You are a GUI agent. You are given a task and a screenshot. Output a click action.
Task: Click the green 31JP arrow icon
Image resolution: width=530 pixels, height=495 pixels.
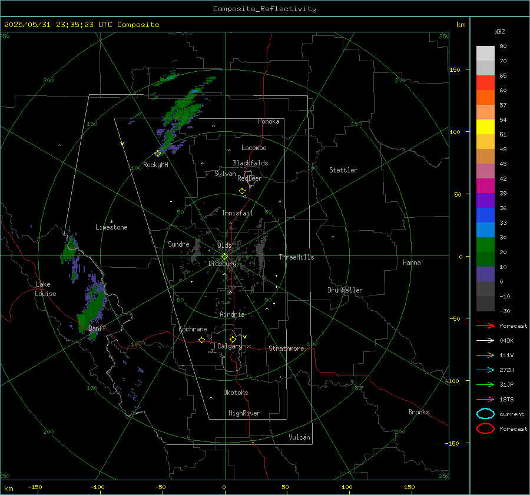485,384
